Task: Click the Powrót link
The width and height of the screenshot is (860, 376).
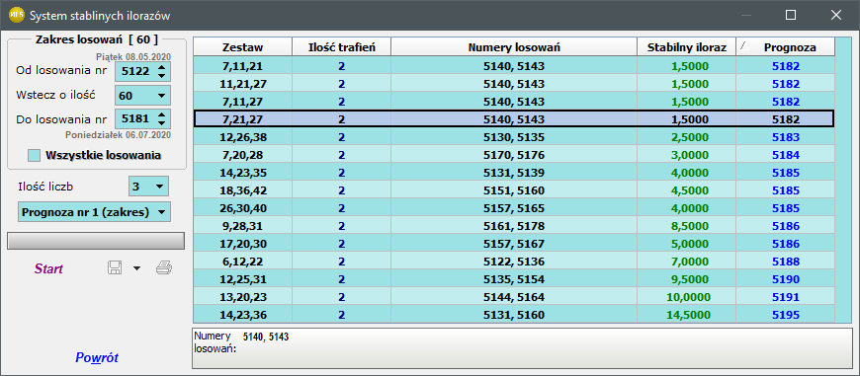Action: pyautogui.click(x=97, y=358)
